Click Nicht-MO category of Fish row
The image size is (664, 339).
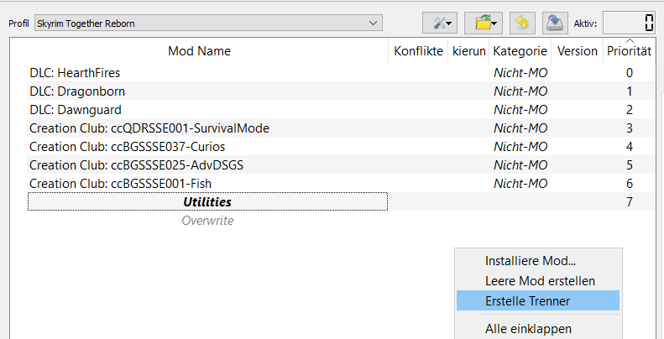tap(520, 183)
